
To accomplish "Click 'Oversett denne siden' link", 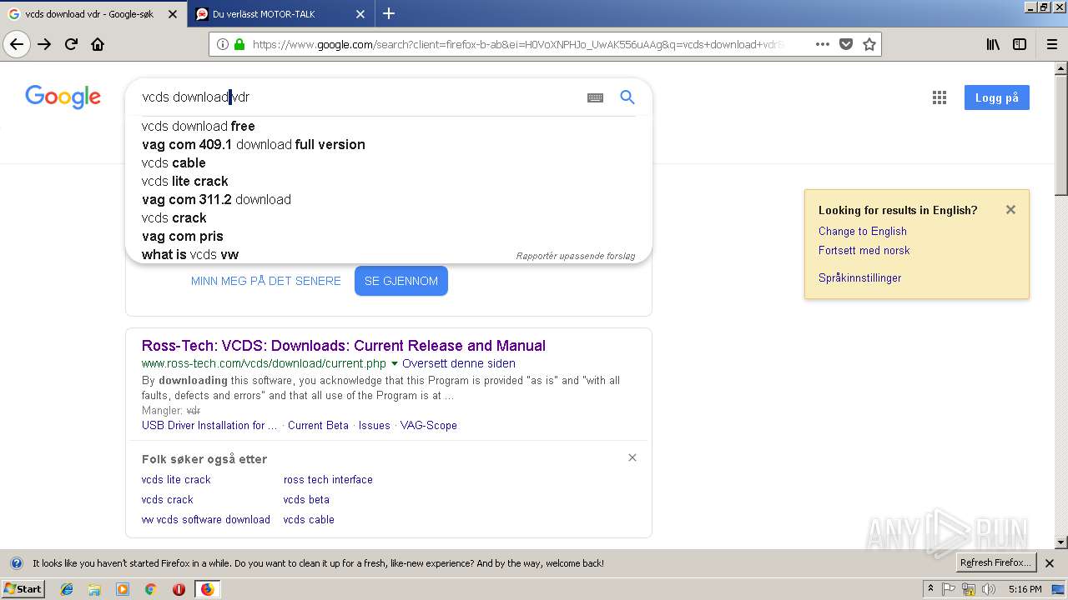I will point(459,364).
